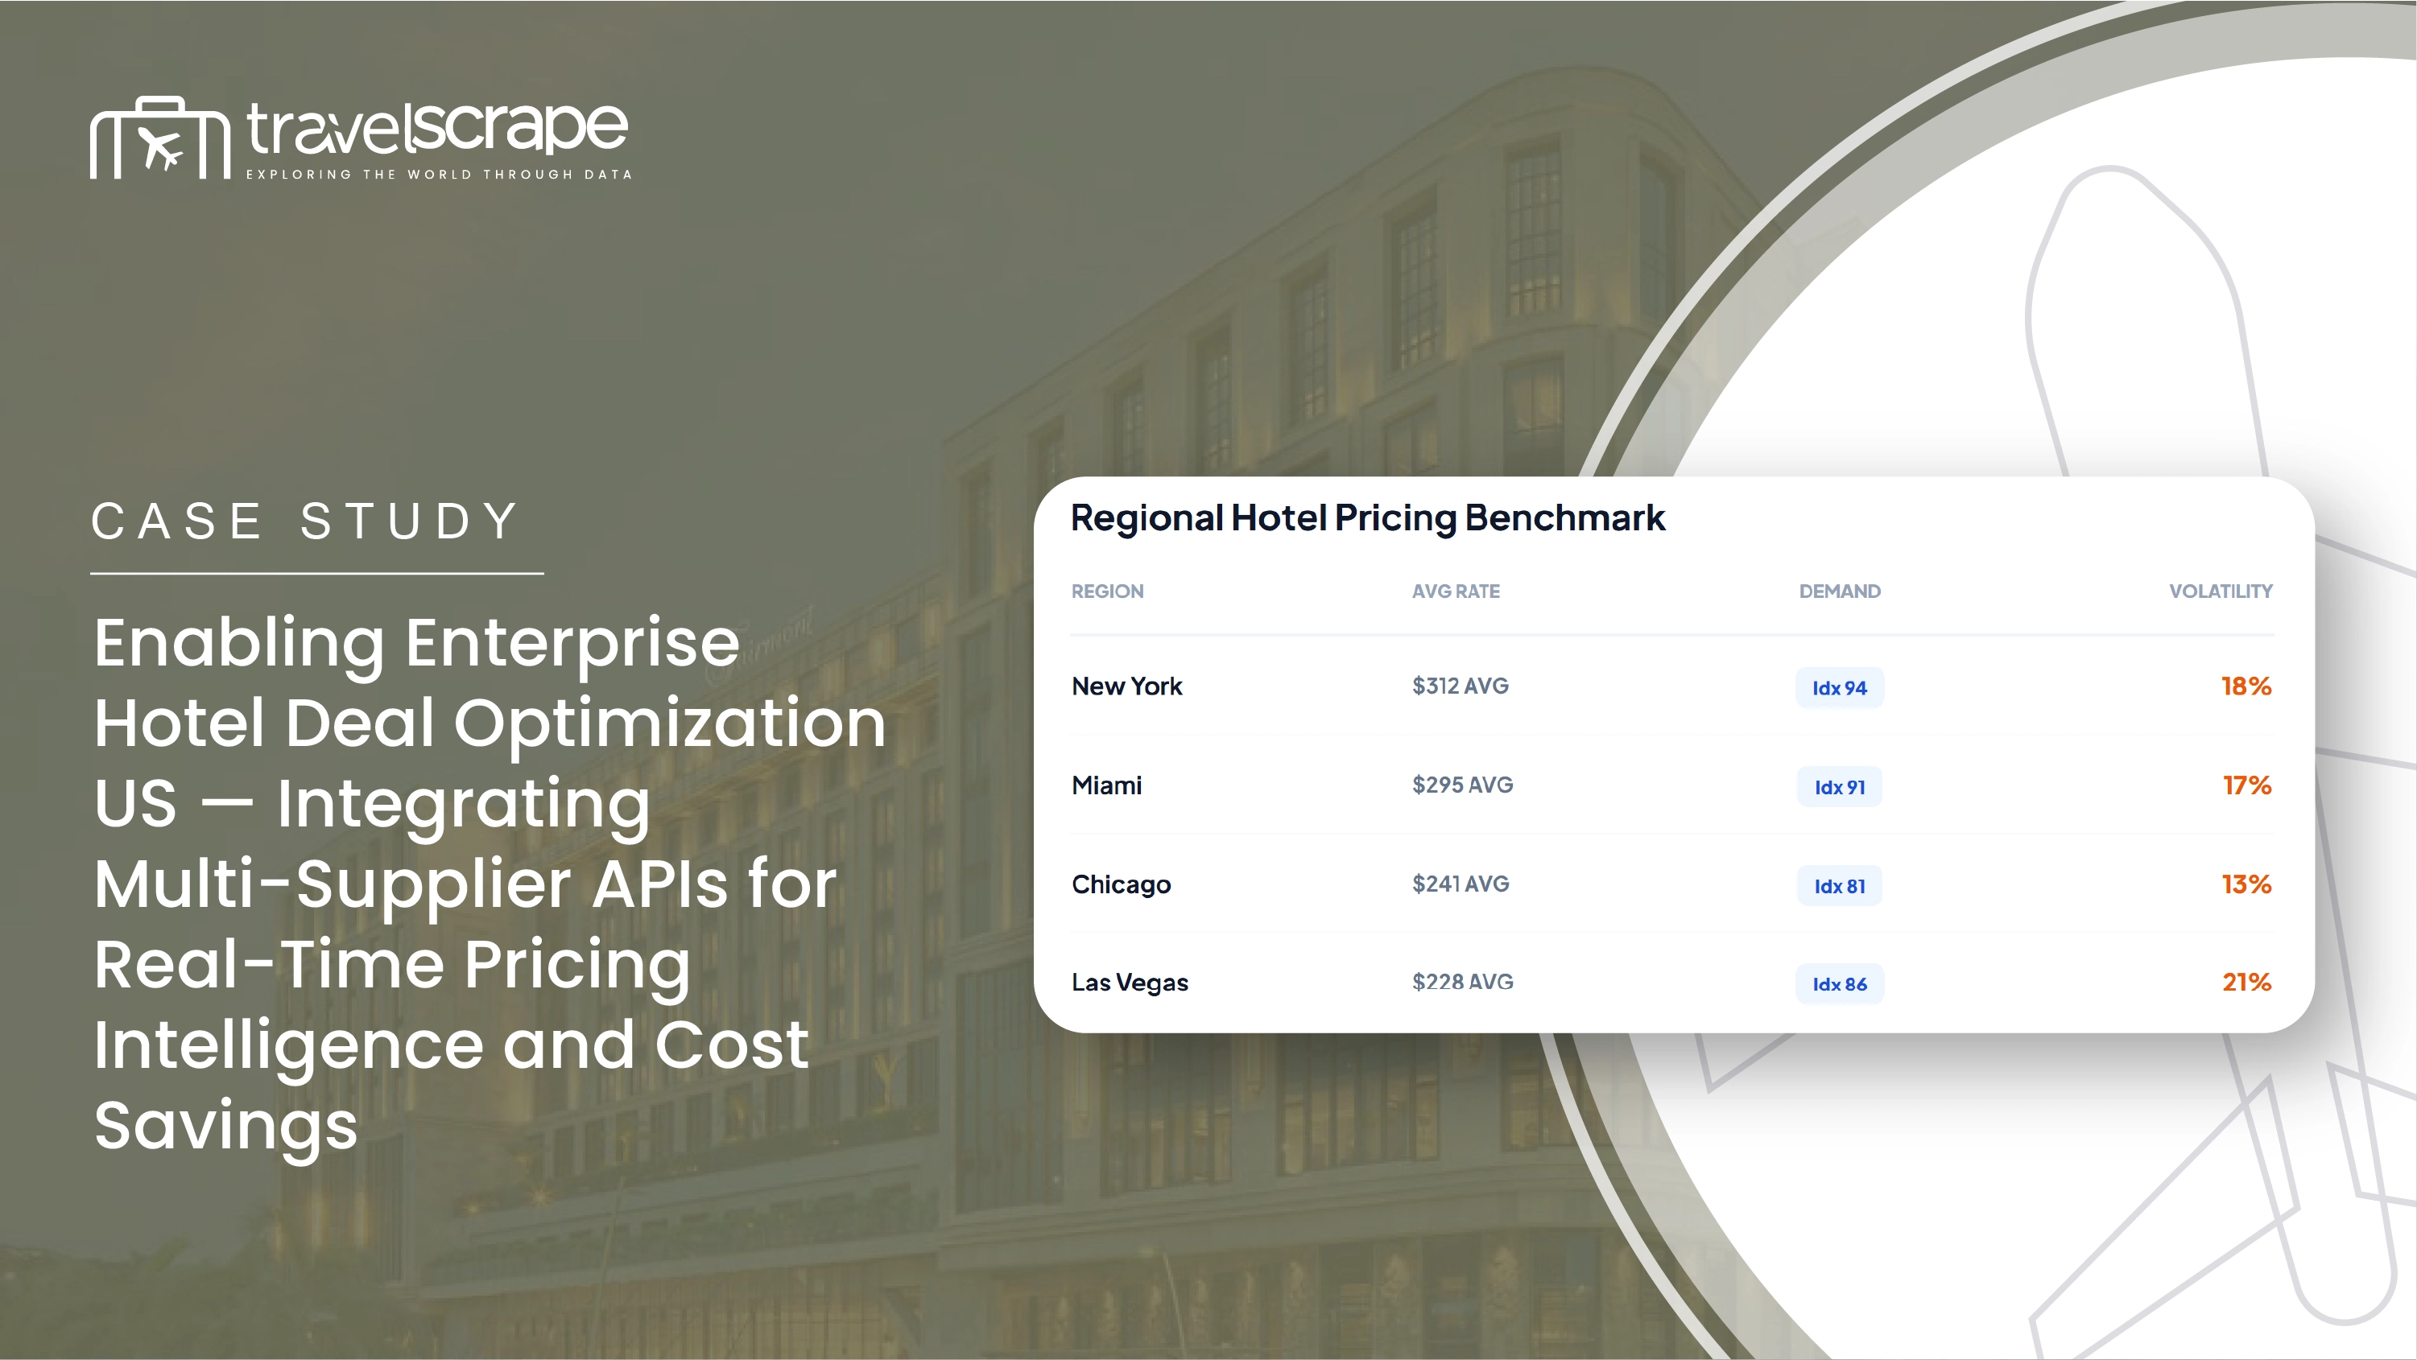2417x1360 pixels.
Task: Click the '$228 AVG' rate value
Action: coord(1463,981)
